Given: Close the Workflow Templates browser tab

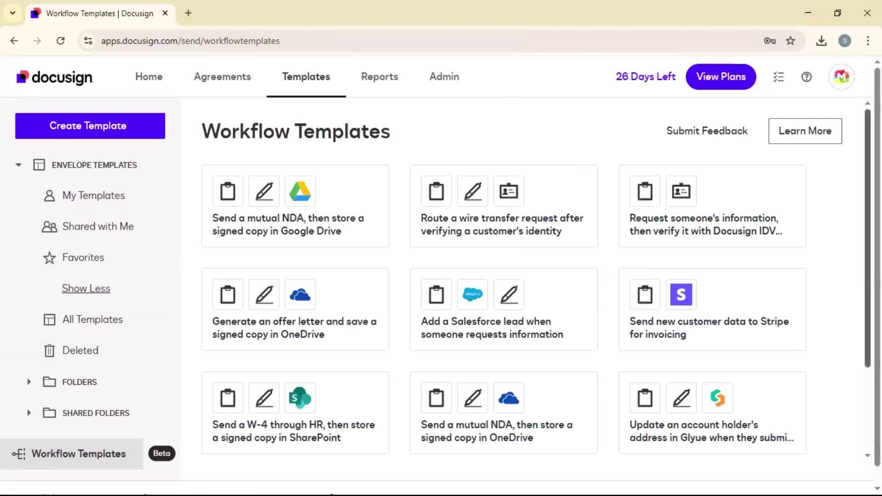Looking at the screenshot, I should [x=165, y=13].
